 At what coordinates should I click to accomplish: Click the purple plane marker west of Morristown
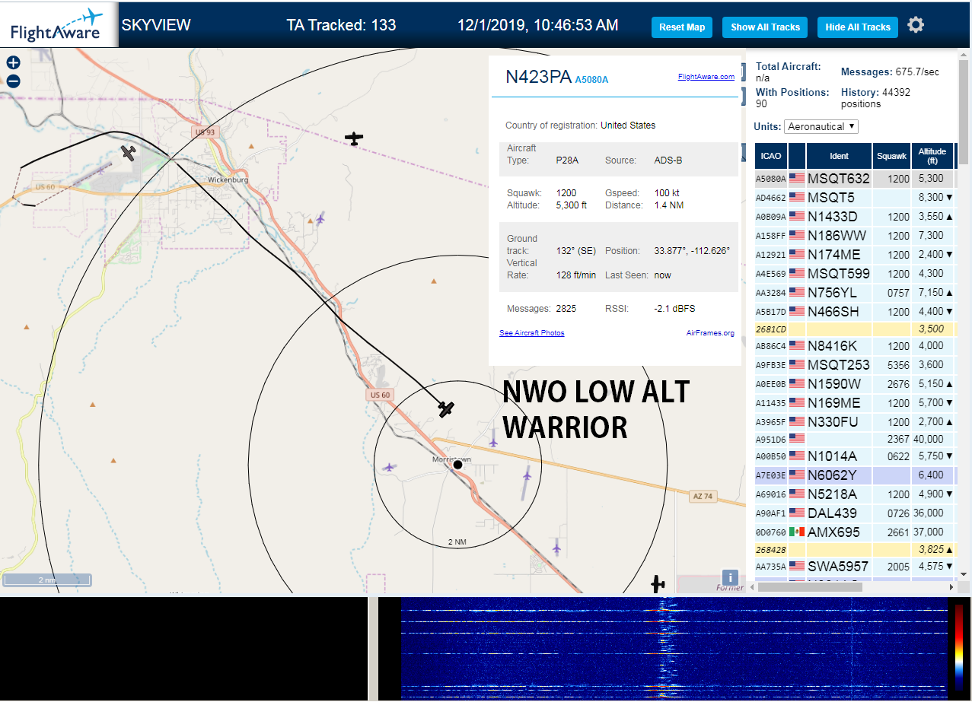pos(390,466)
